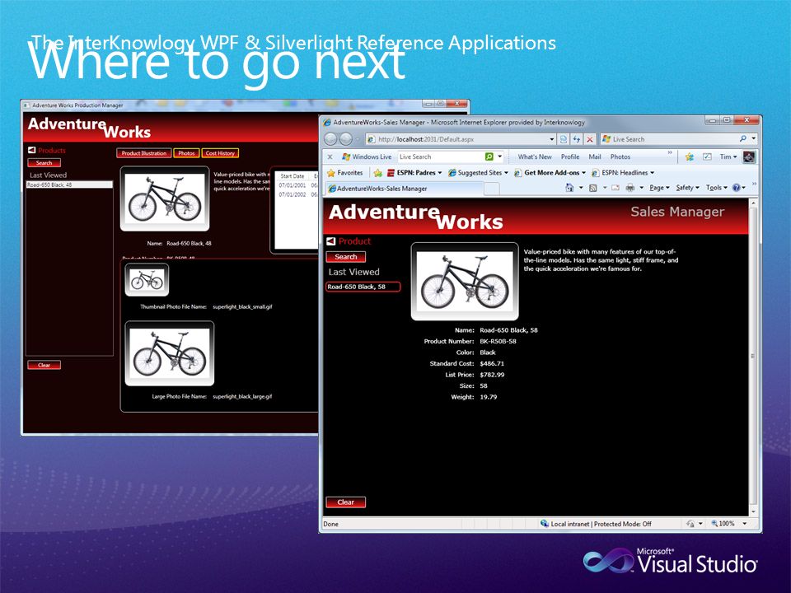Click the 07/01/2001 start date cell
Screen dimensions: 791x593
pyautogui.click(x=292, y=185)
